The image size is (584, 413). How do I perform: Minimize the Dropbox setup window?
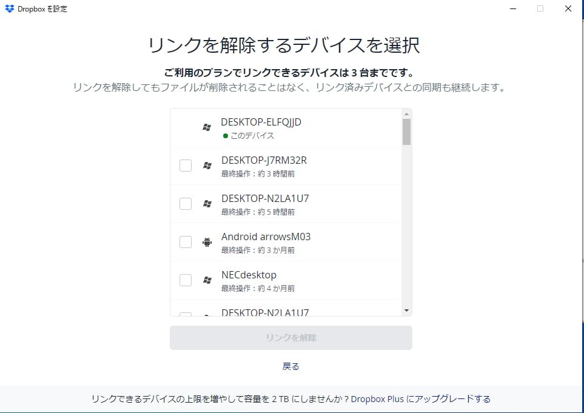513,8
